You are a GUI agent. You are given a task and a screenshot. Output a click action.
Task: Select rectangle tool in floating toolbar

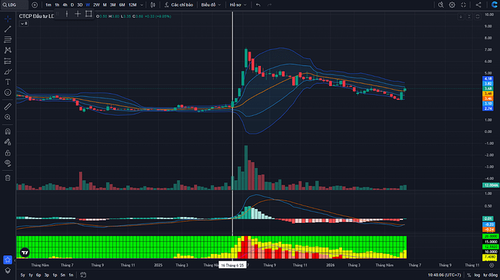tap(88, 14)
